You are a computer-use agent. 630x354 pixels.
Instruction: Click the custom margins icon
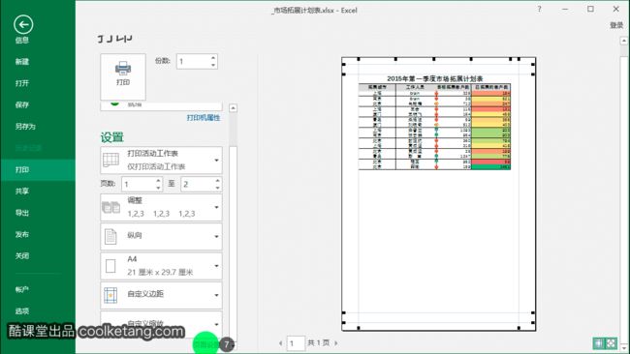click(x=110, y=295)
